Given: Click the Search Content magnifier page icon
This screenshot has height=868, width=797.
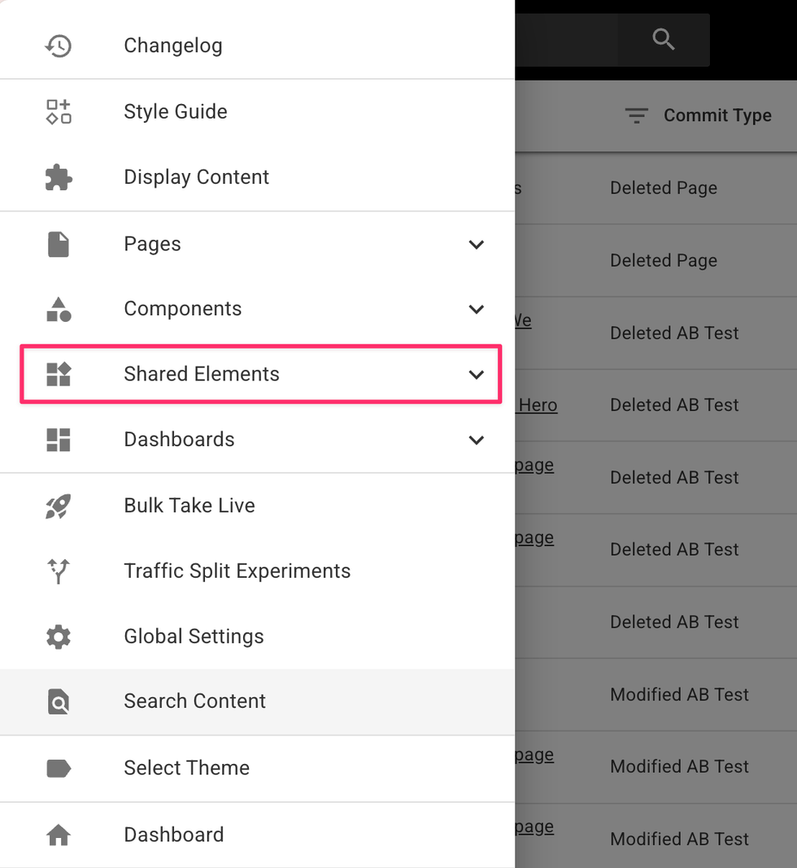Looking at the screenshot, I should click(59, 701).
